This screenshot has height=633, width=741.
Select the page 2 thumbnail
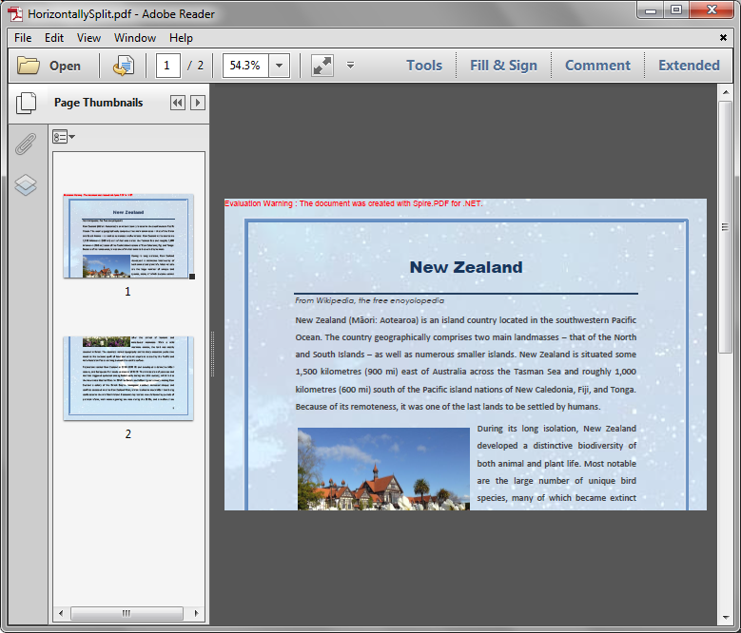click(128, 377)
